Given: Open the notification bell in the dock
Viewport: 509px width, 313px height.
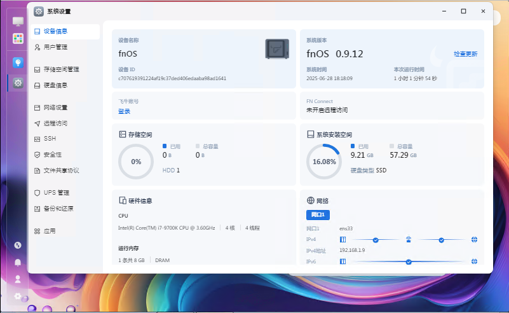Looking at the screenshot, I should coord(18,262).
